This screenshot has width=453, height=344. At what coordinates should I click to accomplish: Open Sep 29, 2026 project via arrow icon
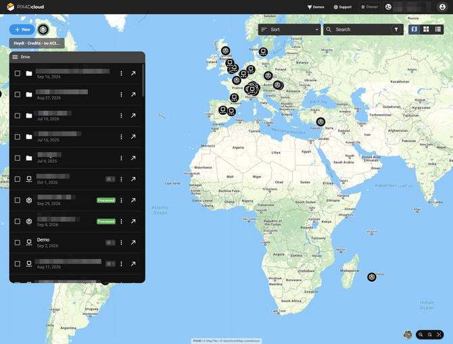tap(133, 200)
